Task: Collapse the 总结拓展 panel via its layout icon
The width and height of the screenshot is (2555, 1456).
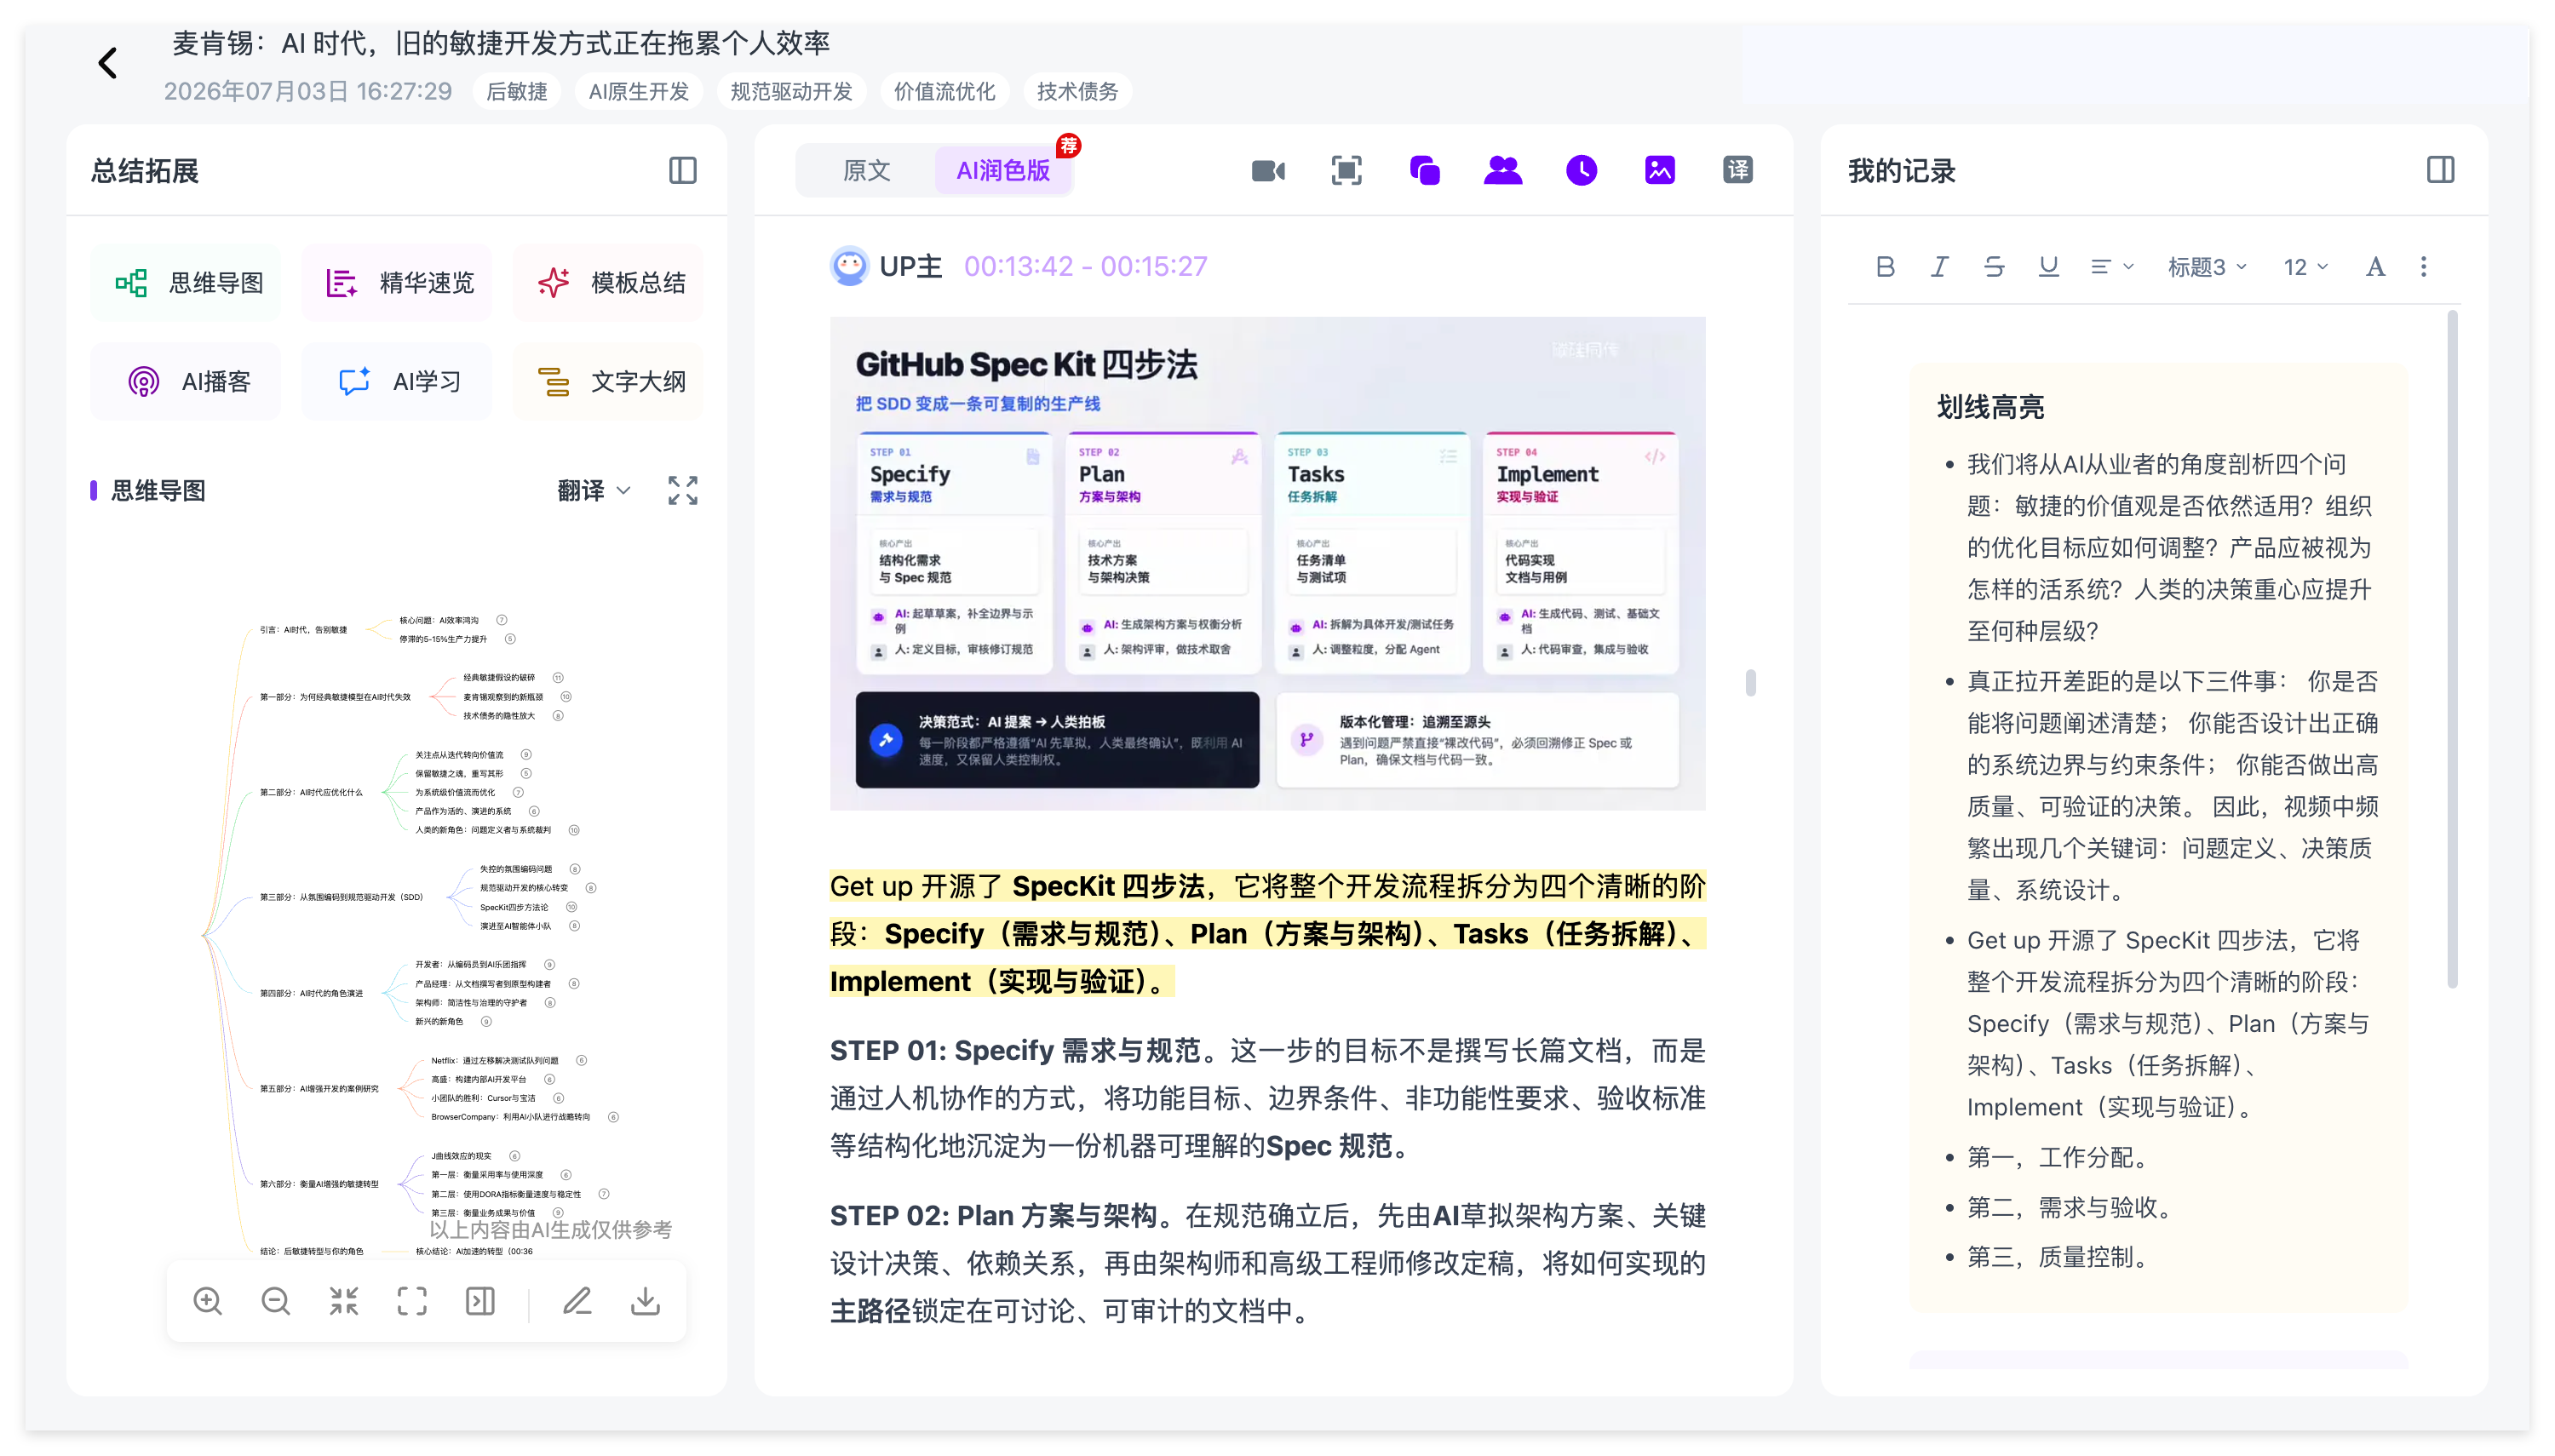Action: click(x=682, y=170)
